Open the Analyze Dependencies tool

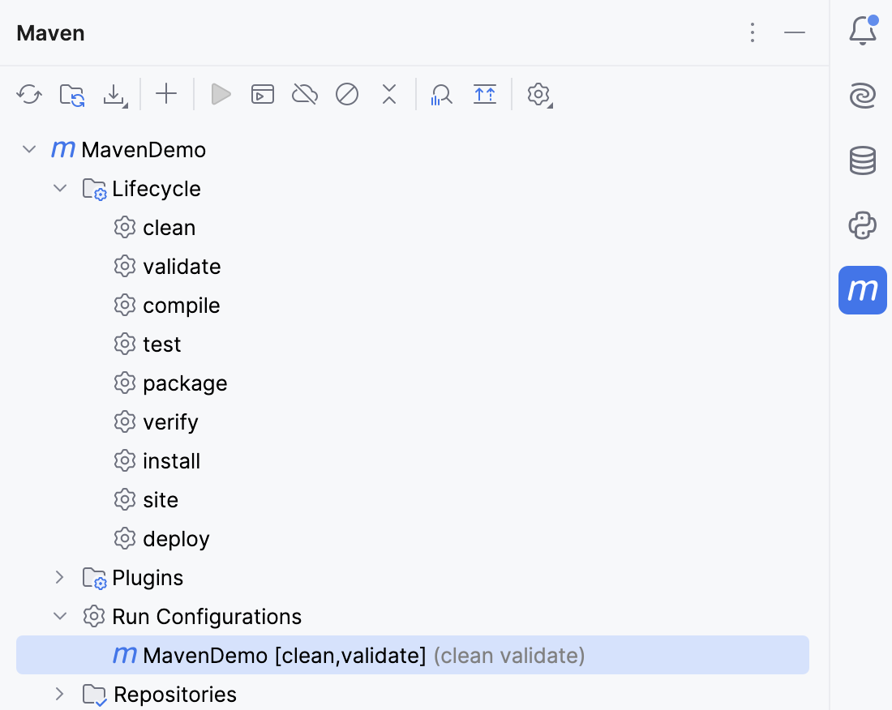(441, 95)
